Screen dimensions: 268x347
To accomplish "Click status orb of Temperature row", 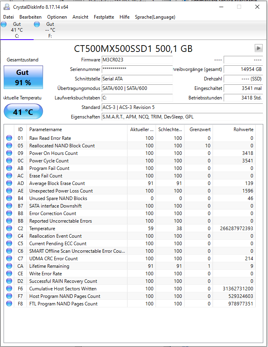I will [9, 229].
